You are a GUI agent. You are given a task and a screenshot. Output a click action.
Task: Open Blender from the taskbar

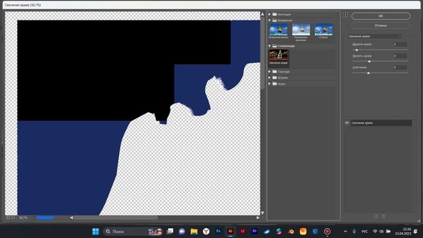coord(291,231)
